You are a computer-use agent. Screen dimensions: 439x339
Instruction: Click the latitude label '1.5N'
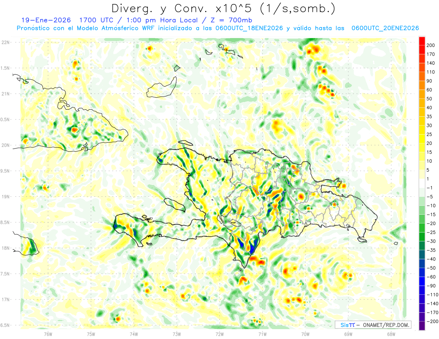tap(5, 68)
